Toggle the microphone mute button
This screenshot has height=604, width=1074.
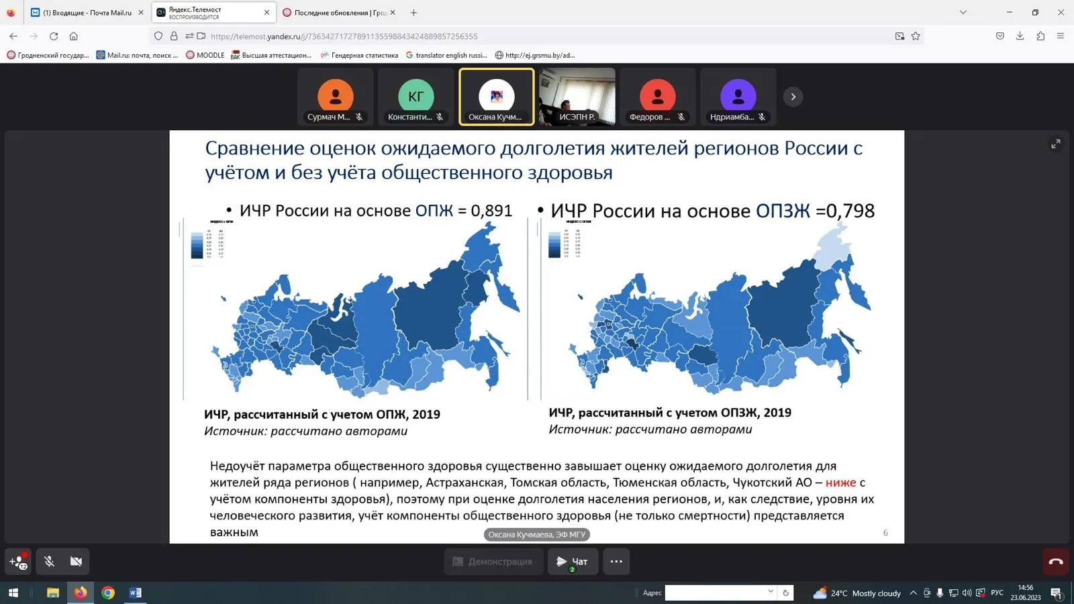pos(49,562)
